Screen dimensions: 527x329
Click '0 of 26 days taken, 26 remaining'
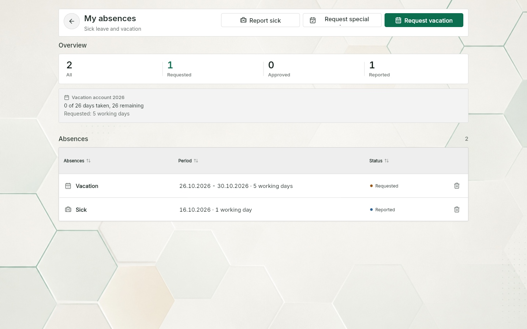pos(104,106)
